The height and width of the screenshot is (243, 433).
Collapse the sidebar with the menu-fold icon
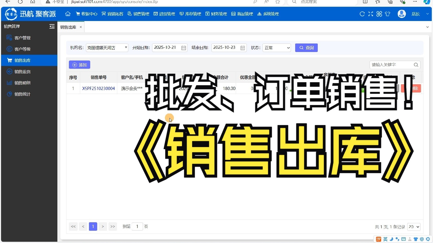click(x=52, y=26)
